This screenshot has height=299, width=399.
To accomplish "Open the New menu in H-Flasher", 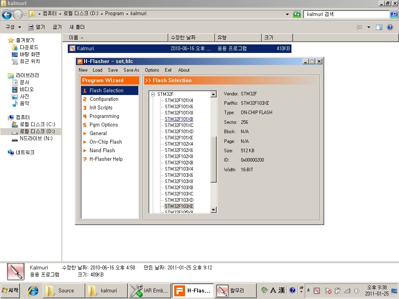I will coord(83,70).
